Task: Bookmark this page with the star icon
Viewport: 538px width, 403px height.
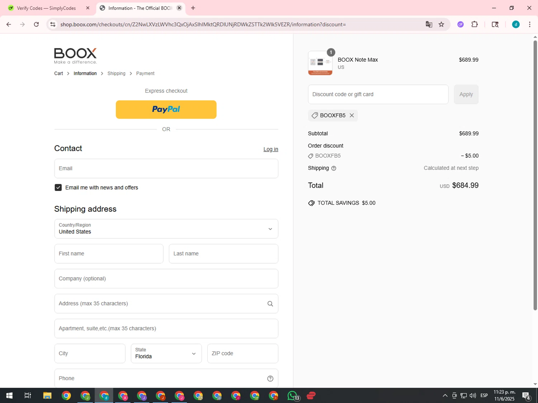Action: pyautogui.click(x=442, y=24)
